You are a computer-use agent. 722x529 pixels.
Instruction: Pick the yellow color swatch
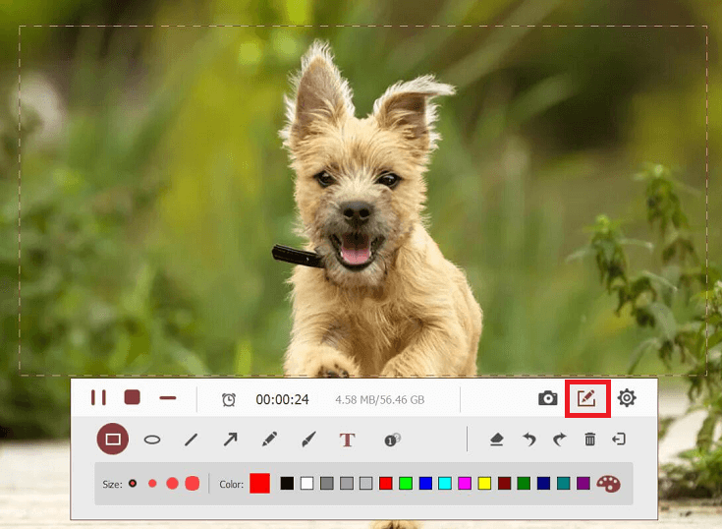point(484,484)
